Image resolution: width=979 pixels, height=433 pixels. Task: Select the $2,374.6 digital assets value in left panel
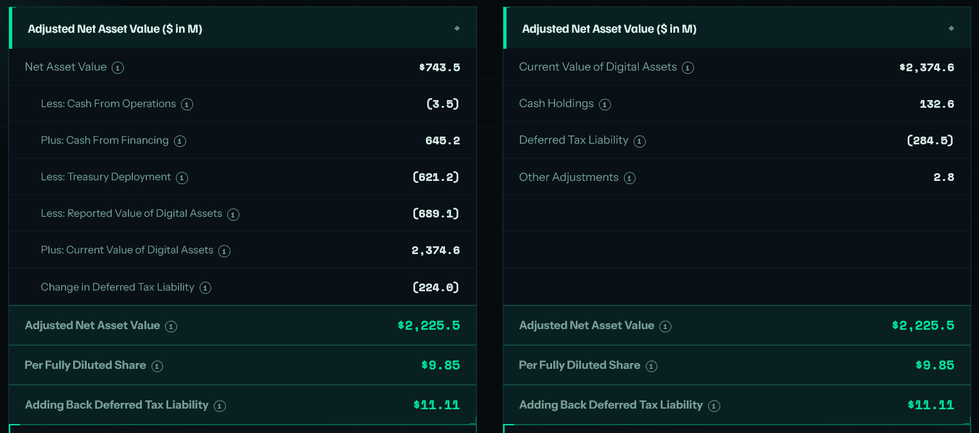pos(436,250)
